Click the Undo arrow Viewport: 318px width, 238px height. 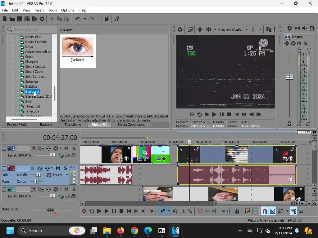pyautogui.click(x=78, y=19)
